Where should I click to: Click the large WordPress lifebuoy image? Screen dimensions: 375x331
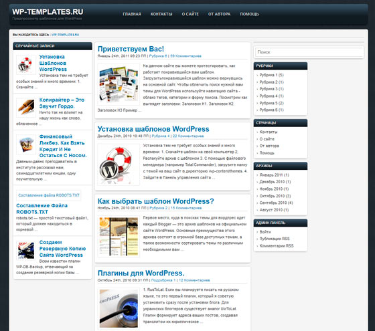(x=119, y=164)
